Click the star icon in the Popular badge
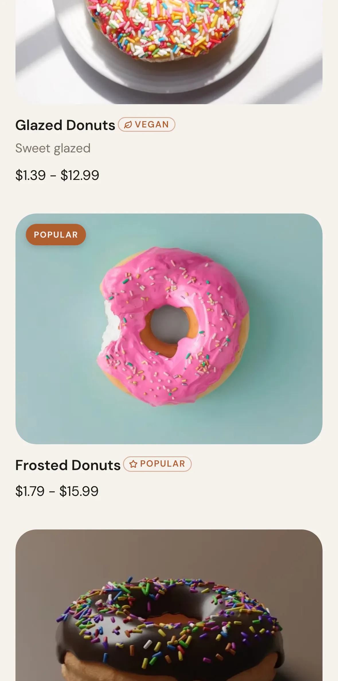 point(133,464)
